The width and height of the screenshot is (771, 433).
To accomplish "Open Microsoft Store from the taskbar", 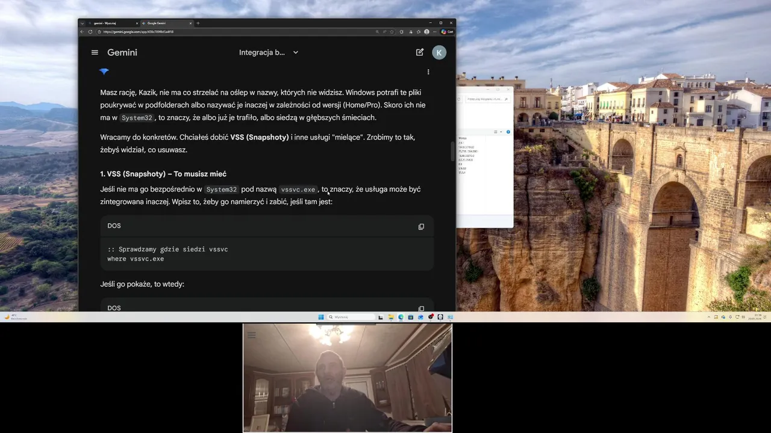I will click(411, 317).
